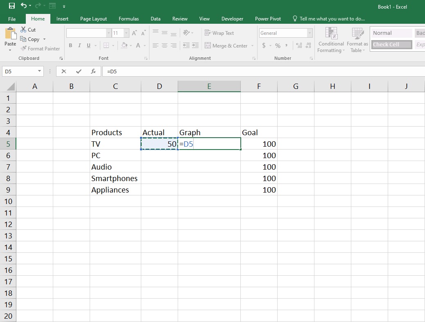Click the Percent Style icon
Image resolution: width=425 pixels, height=322 pixels.
point(278,46)
